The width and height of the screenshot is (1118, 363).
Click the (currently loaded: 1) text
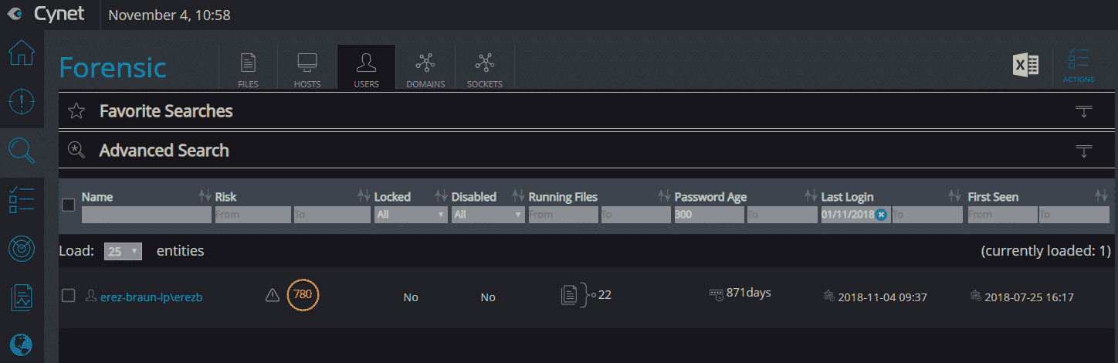(x=1045, y=251)
